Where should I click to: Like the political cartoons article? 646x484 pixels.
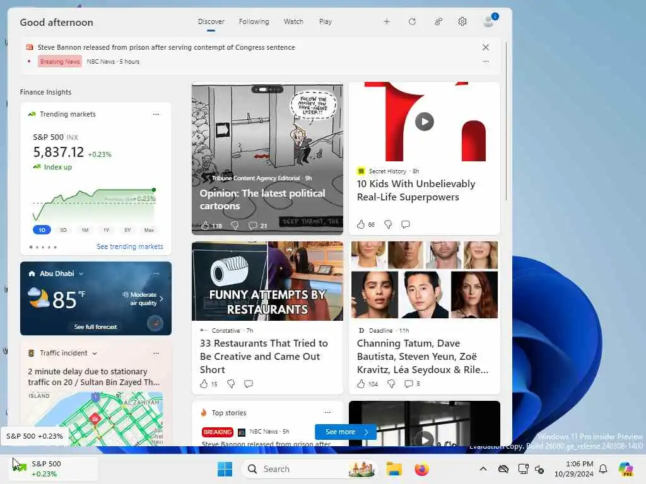205,226
